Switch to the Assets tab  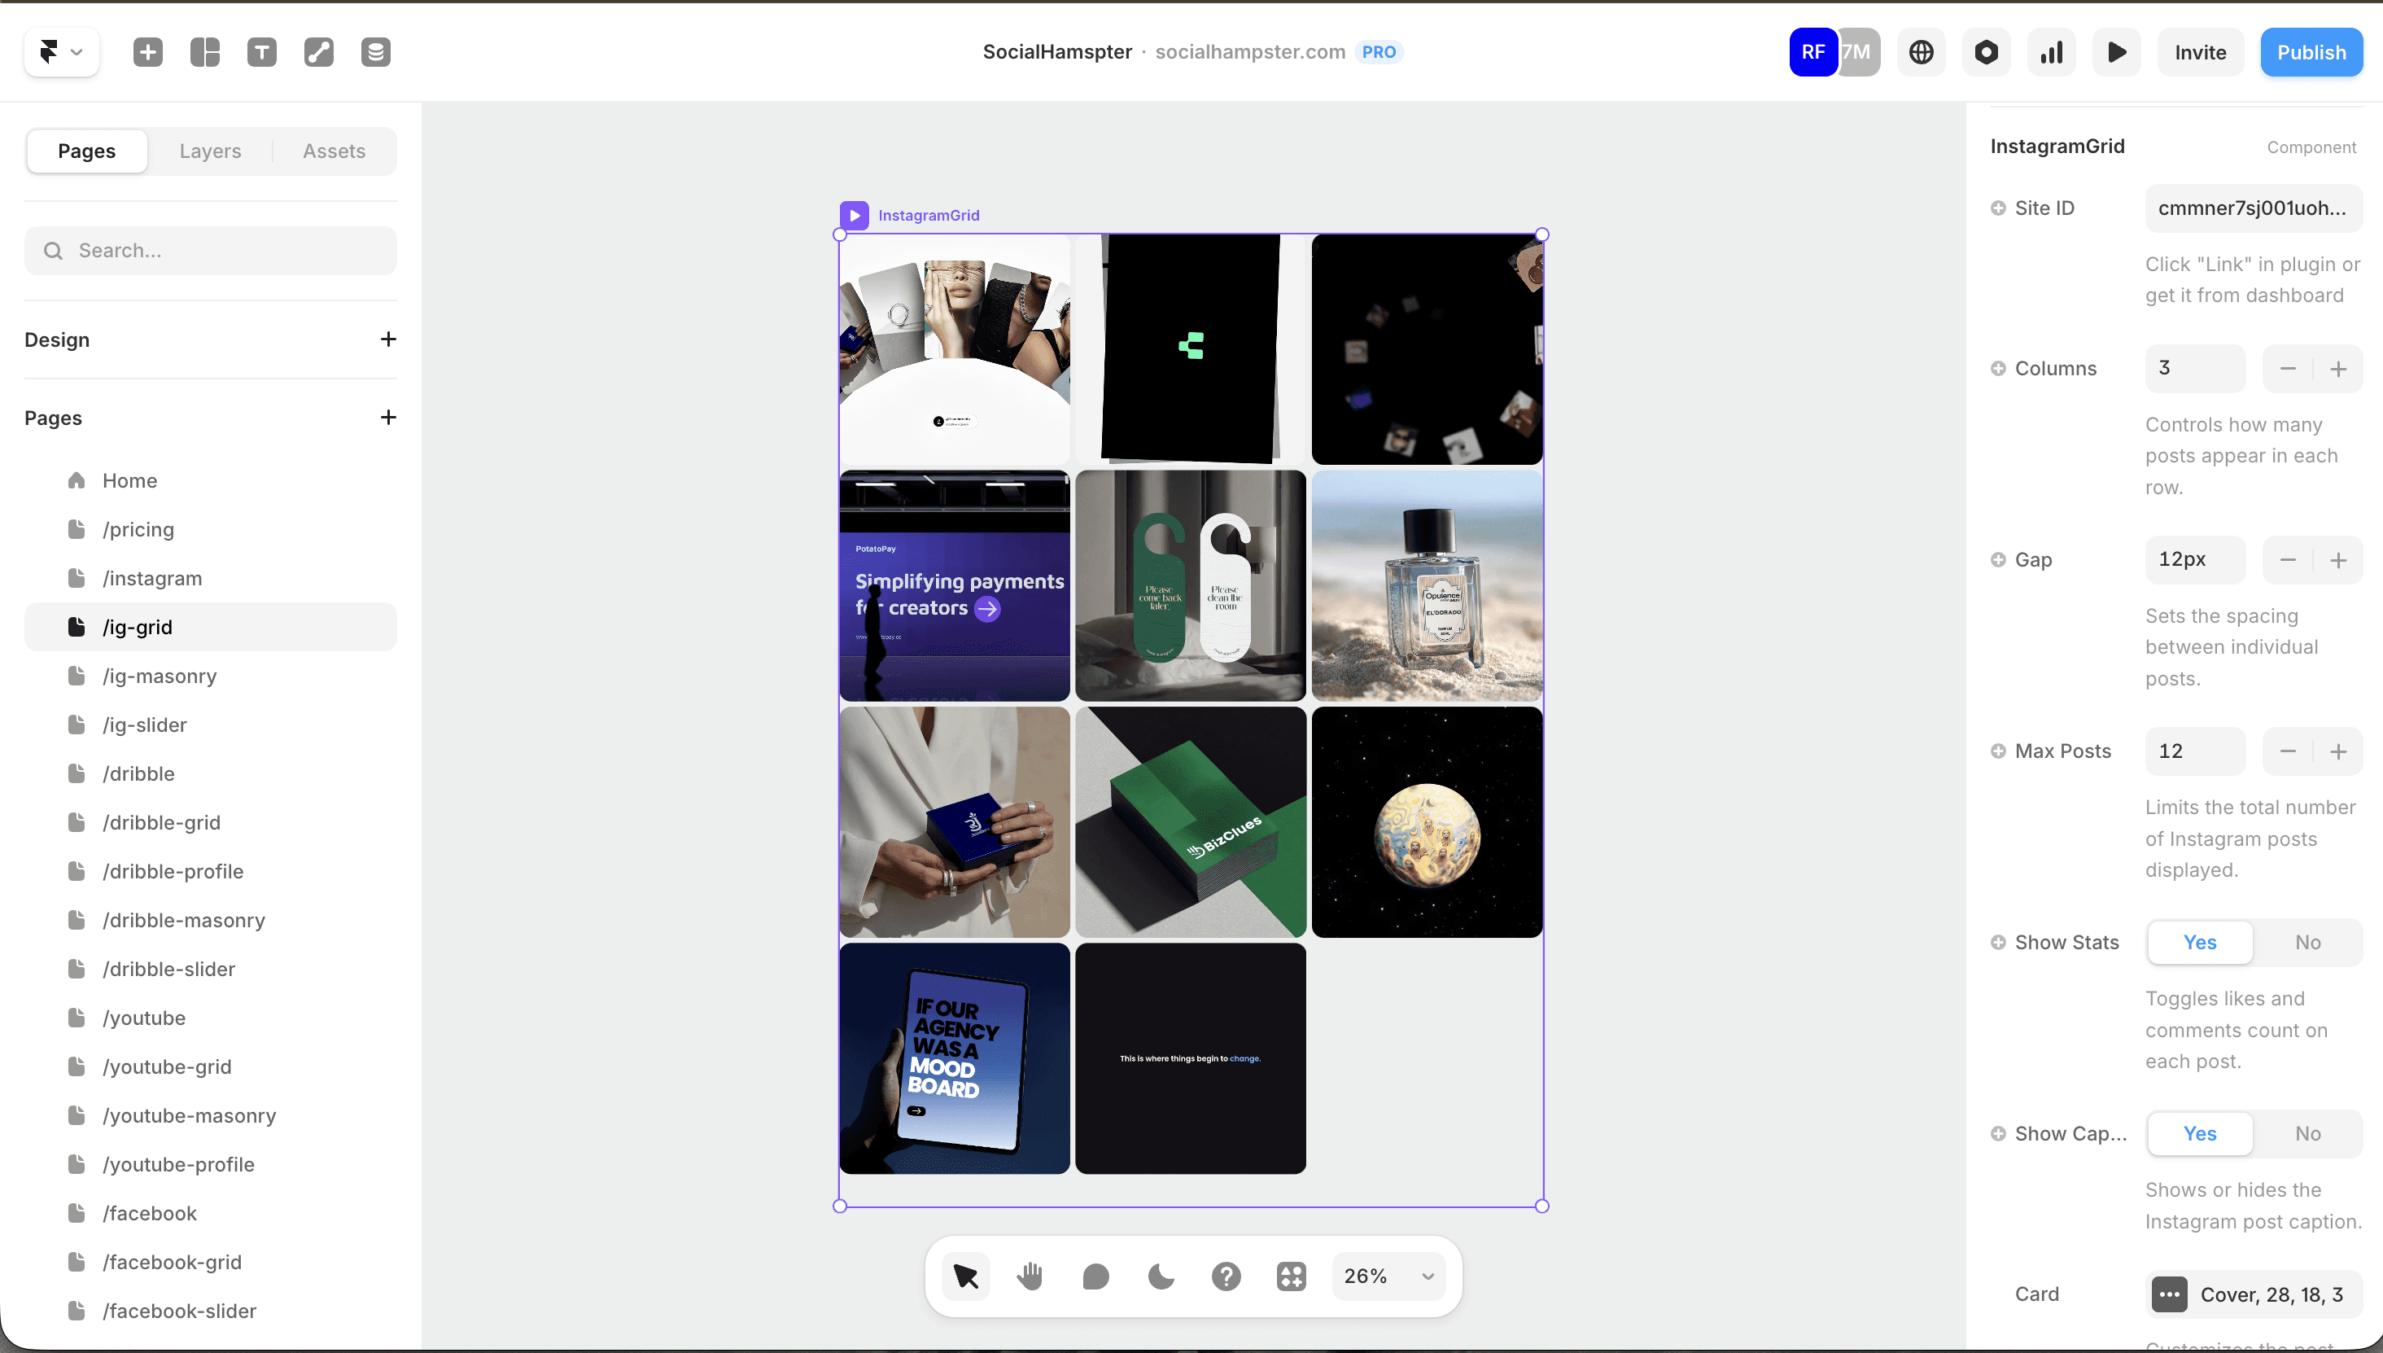tap(334, 151)
